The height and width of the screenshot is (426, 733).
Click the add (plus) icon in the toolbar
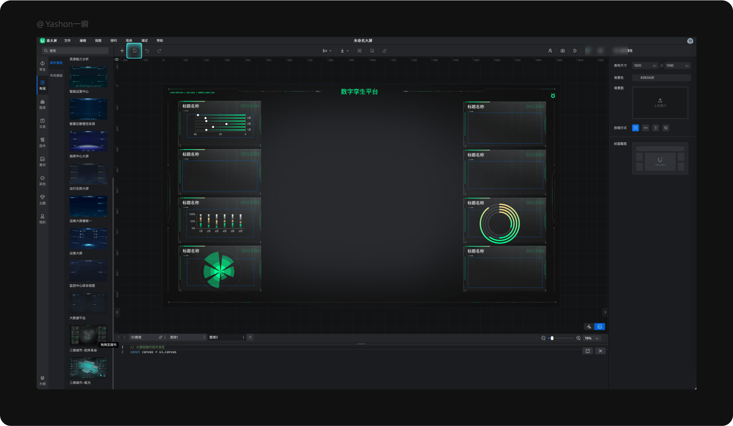122,51
